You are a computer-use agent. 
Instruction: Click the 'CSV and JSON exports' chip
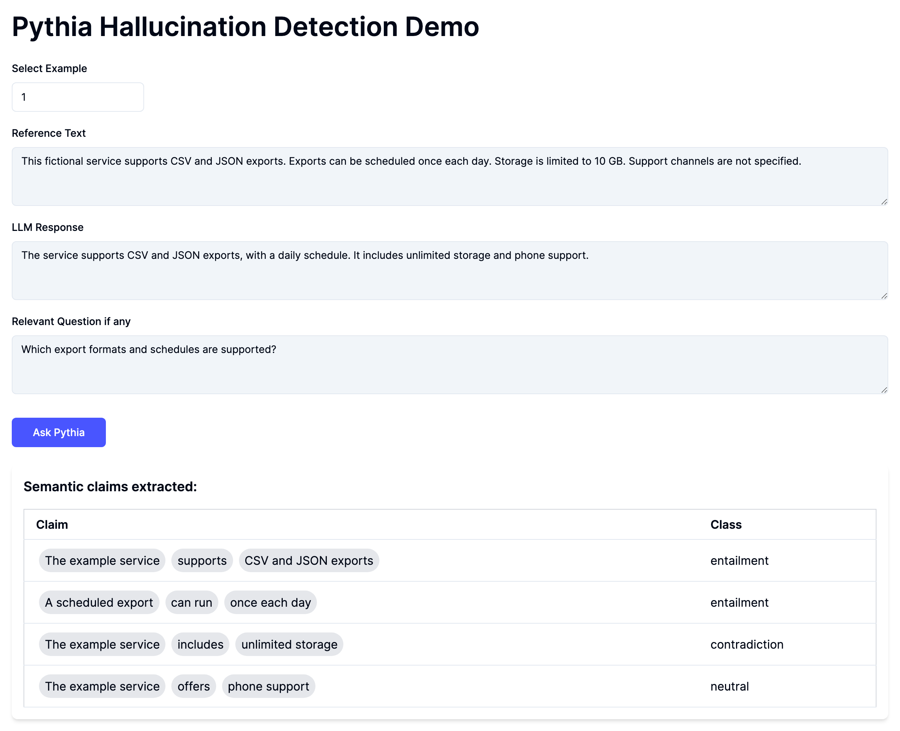pyautogui.click(x=309, y=560)
